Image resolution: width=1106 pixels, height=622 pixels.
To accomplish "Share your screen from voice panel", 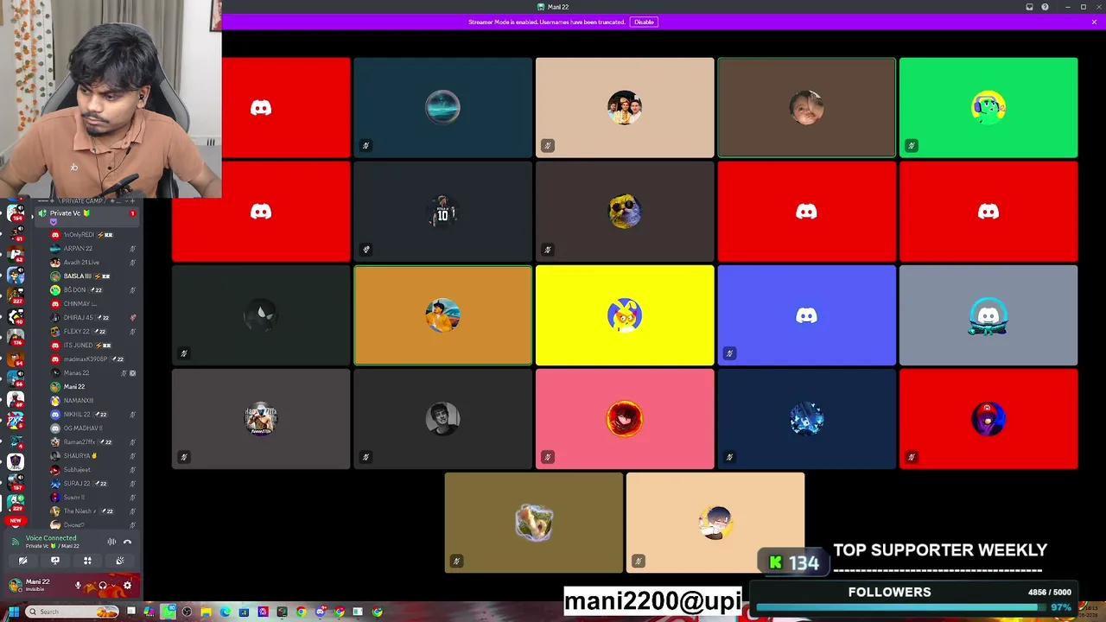I will (55, 561).
